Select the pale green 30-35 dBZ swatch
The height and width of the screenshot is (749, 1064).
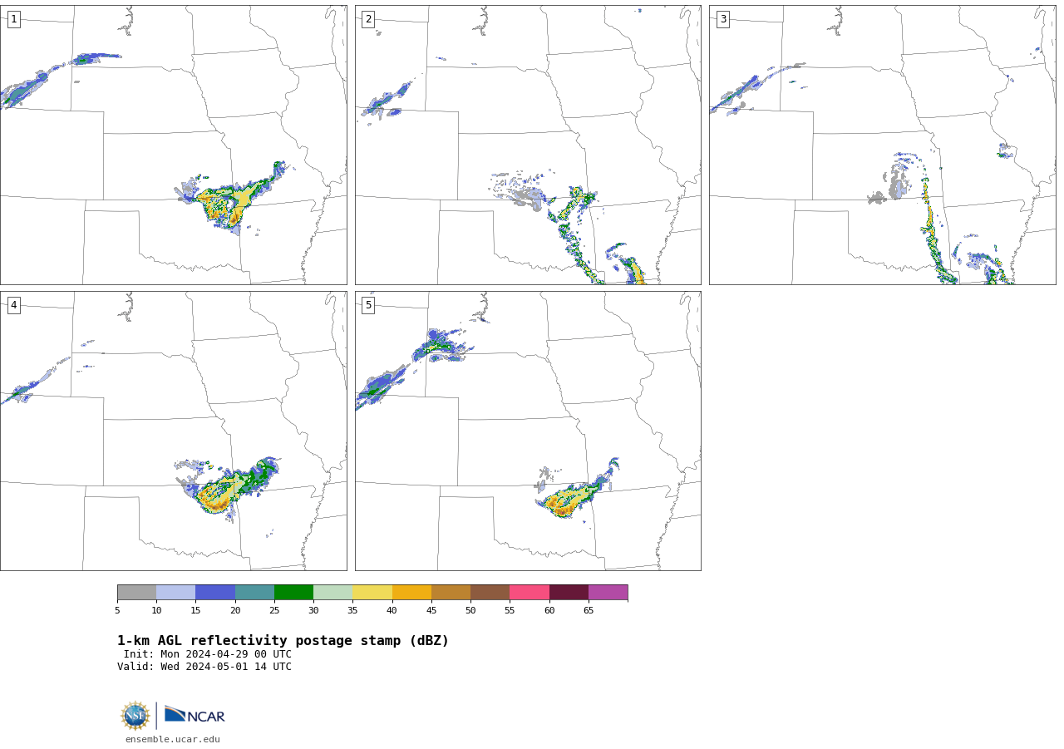click(x=333, y=593)
